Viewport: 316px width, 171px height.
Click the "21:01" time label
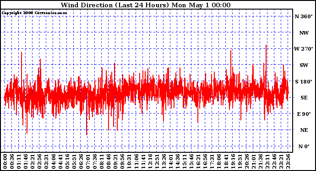pyautogui.click(x=253, y=161)
